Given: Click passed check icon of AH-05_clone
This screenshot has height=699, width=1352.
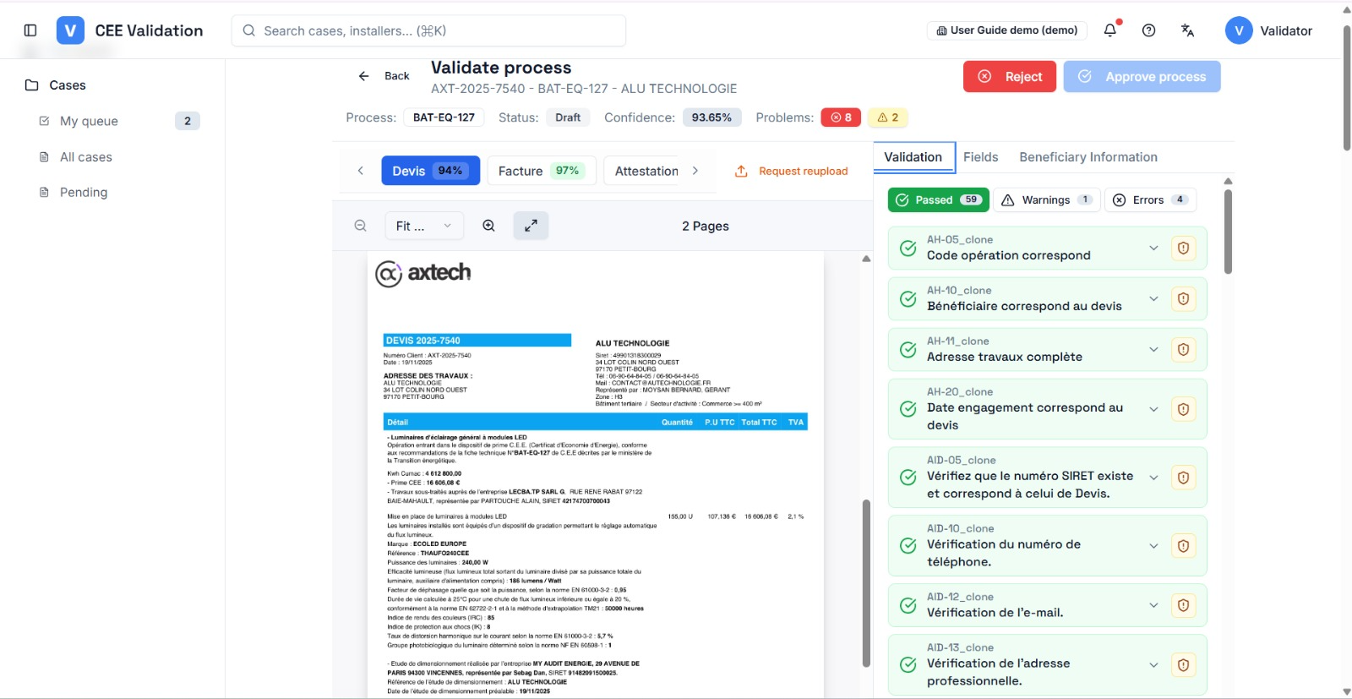Looking at the screenshot, I should click(908, 248).
